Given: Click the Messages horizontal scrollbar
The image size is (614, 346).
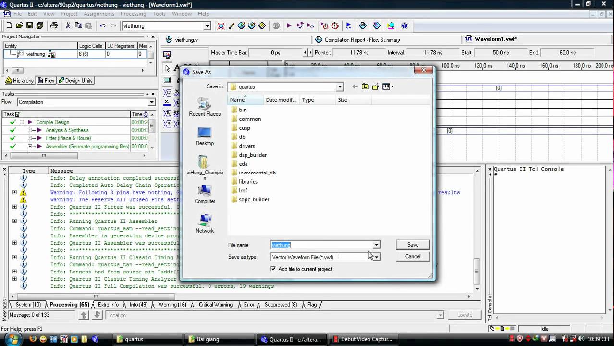Looking at the screenshot, I should (95, 297).
